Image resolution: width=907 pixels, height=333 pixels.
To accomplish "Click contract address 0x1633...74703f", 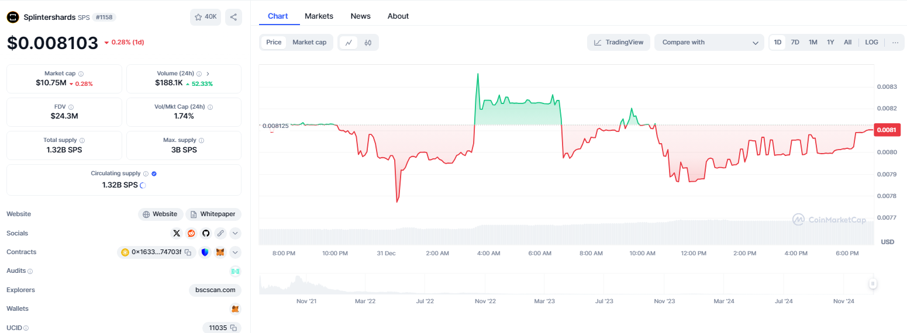I will click(x=156, y=252).
